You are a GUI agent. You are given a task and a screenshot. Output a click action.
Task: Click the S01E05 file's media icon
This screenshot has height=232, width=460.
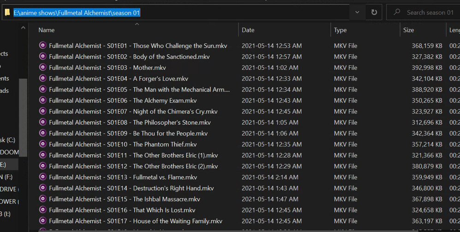[x=43, y=89]
